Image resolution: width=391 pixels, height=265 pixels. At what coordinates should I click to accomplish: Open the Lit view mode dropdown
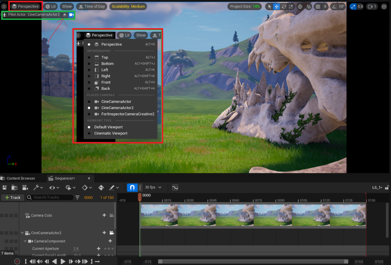point(51,6)
